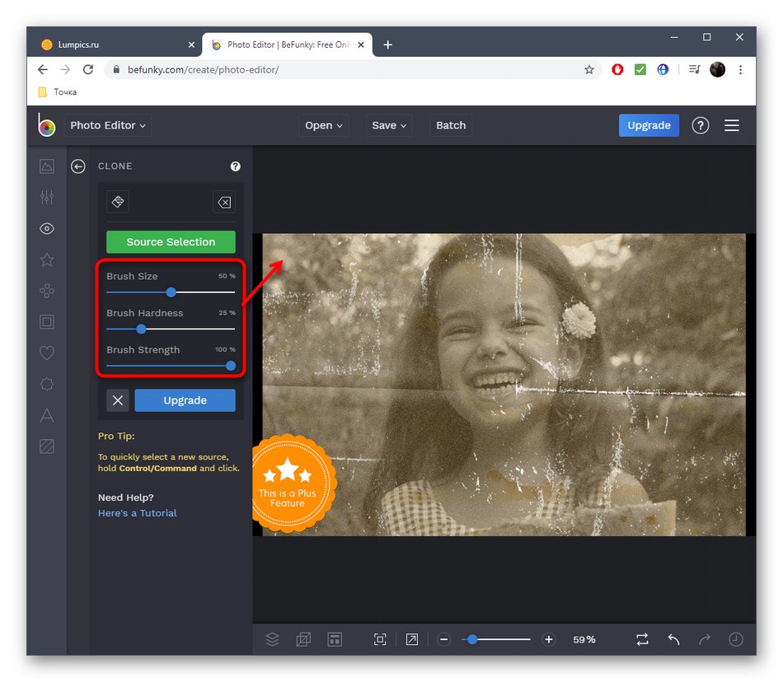Click the Batch menu button
This screenshot has width=783, height=682.
(451, 125)
